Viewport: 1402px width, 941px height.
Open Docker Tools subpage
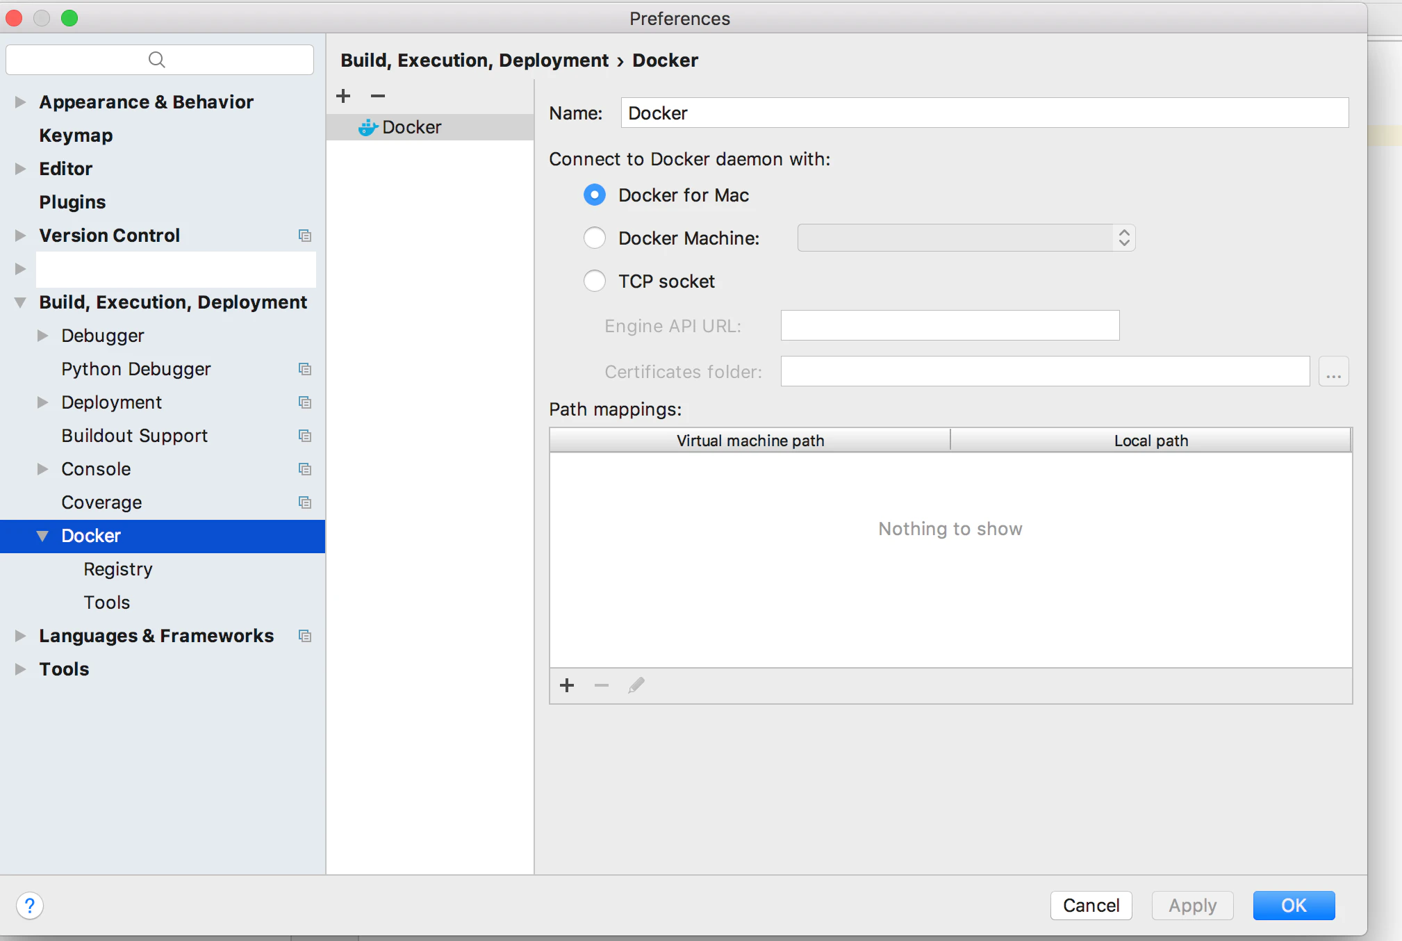pos(107,603)
